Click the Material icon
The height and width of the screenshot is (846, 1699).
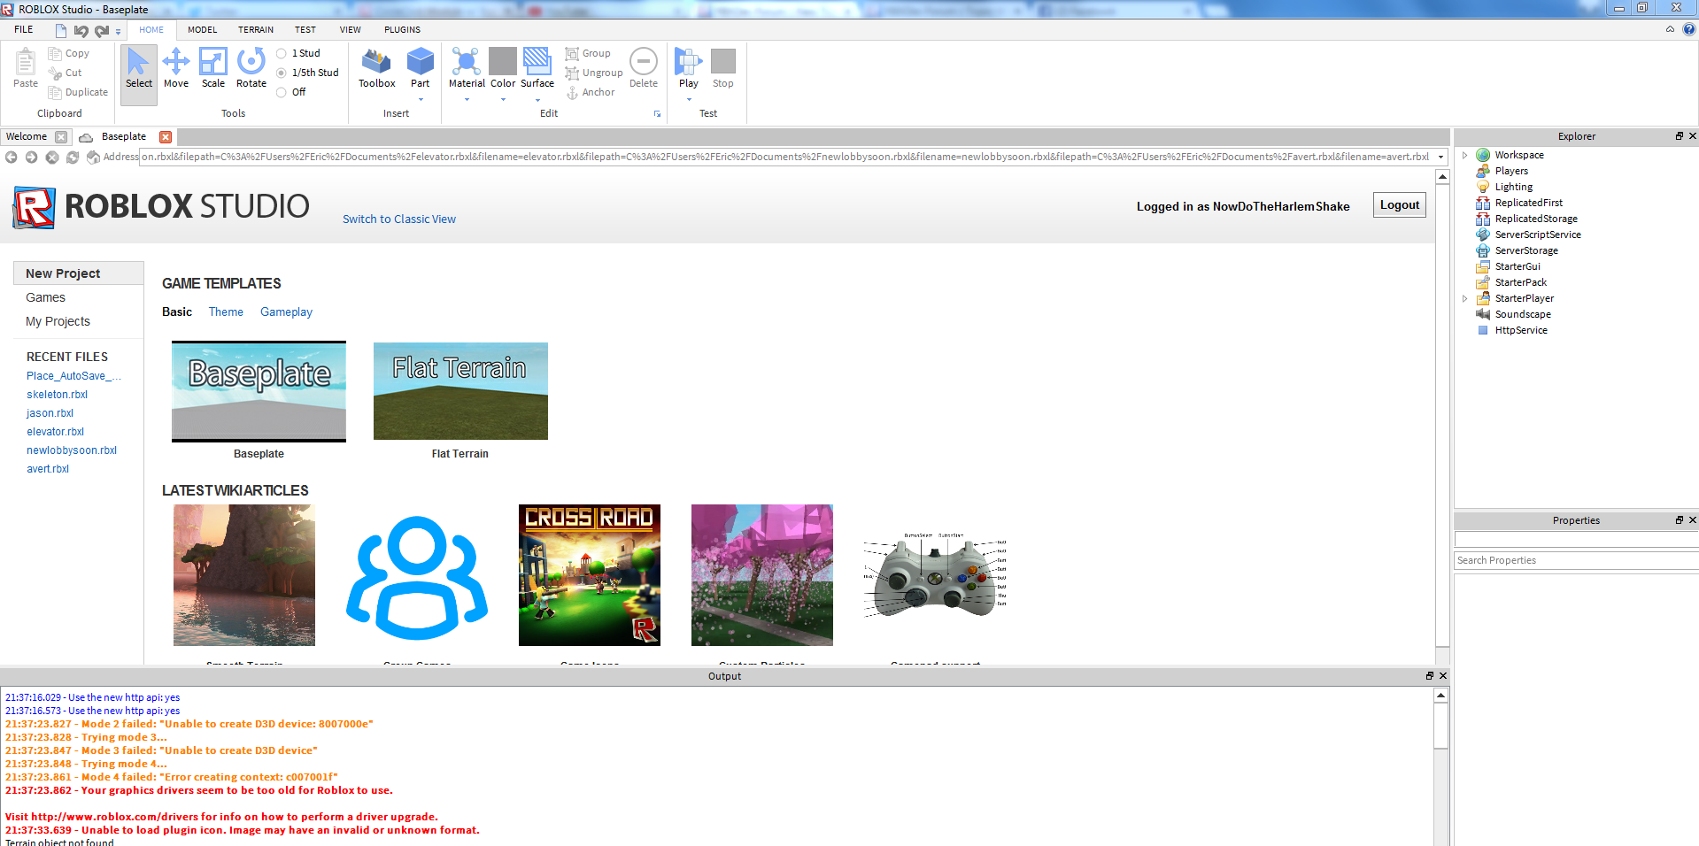(x=467, y=63)
